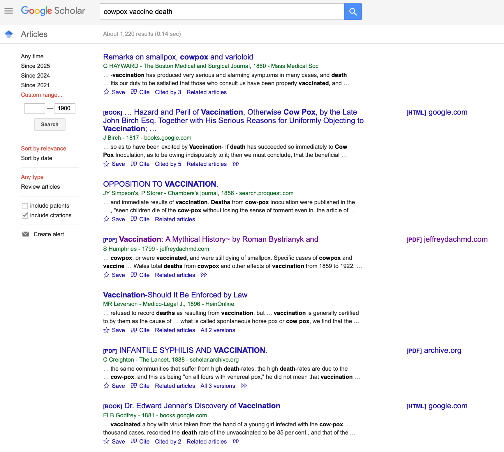Open Remarks on smallpox, cowpox and varioloid

click(x=178, y=57)
